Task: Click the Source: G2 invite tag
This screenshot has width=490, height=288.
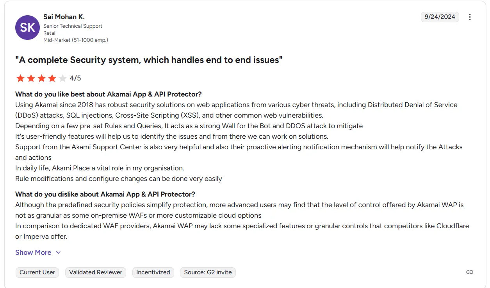Action: [x=208, y=272]
